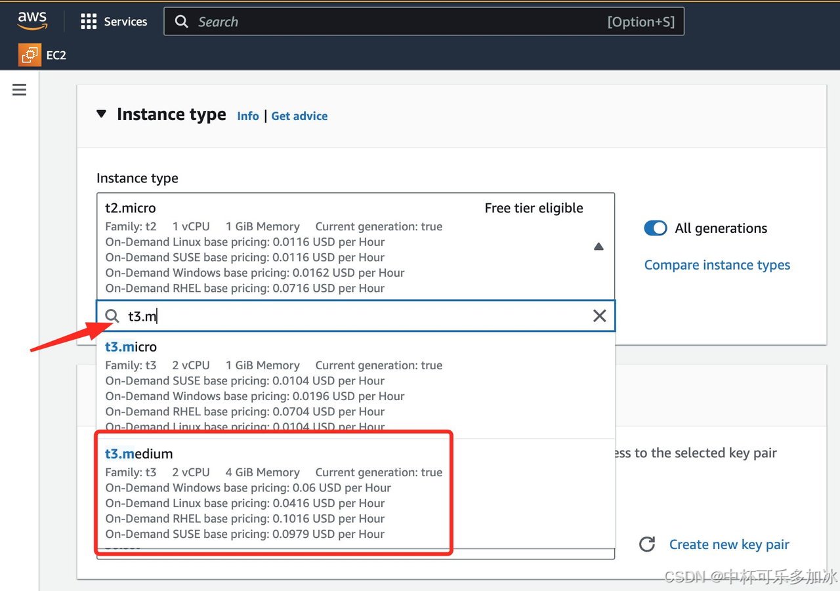Collapse the instance type dropdown arrow

tap(598, 247)
